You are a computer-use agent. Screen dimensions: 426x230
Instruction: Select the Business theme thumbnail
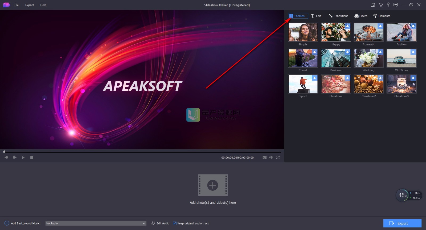(x=336, y=58)
